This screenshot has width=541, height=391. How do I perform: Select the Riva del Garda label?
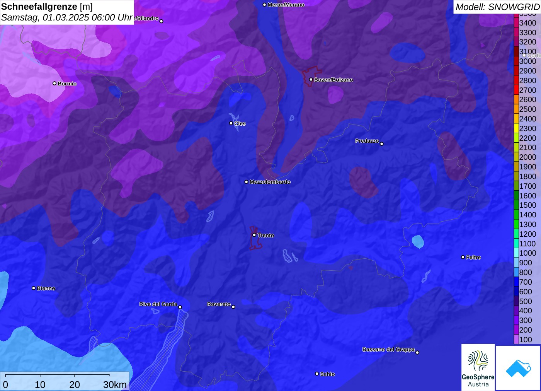tap(158, 304)
